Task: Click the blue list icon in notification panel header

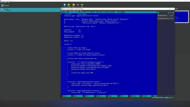Action: coord(169,12)
